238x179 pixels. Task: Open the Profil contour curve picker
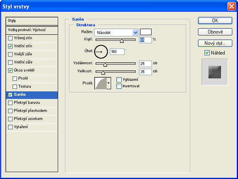pos(101,83)
